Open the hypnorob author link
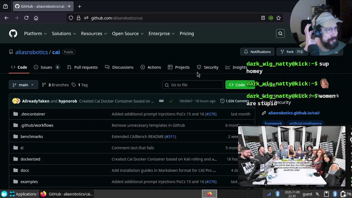The image size is (352, 198). point(68,101)
